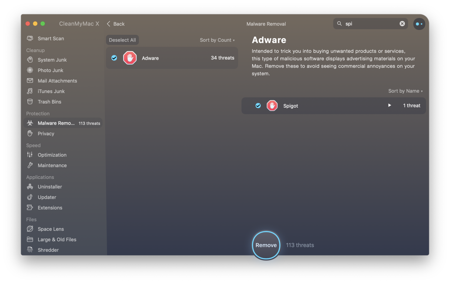Image resolution: width=450 pixels, height=283 pixels.
Task: Click the Spigot label
Action: point(291,106)
